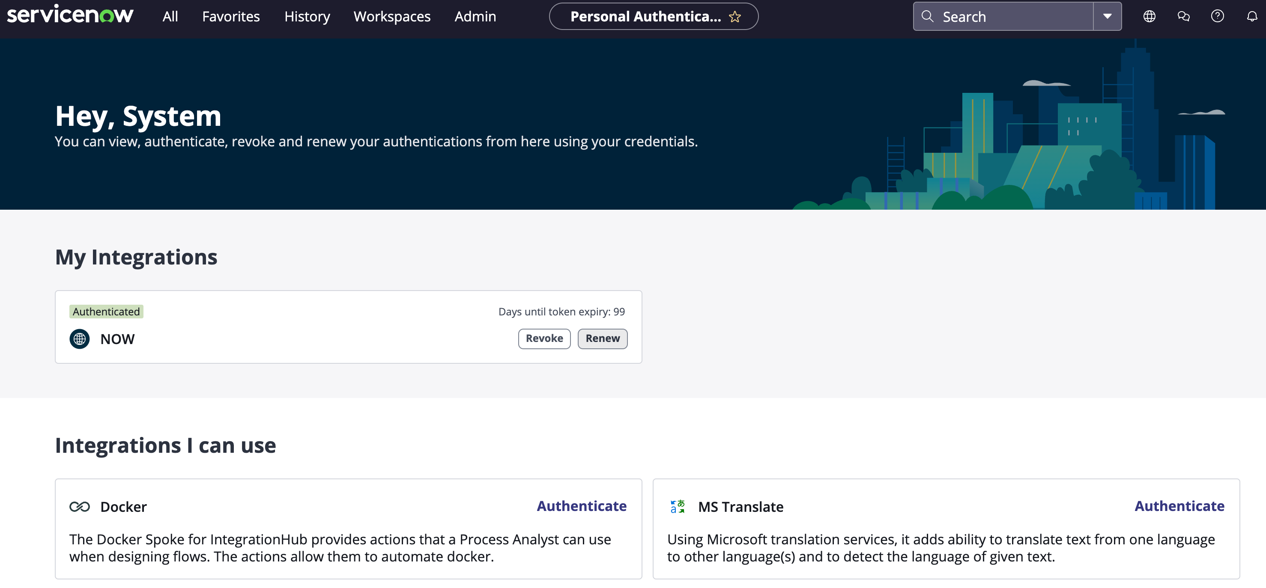Screen dimensions: 1266x588
Task: Open the help question mark icon
Action: [1217, 16]
